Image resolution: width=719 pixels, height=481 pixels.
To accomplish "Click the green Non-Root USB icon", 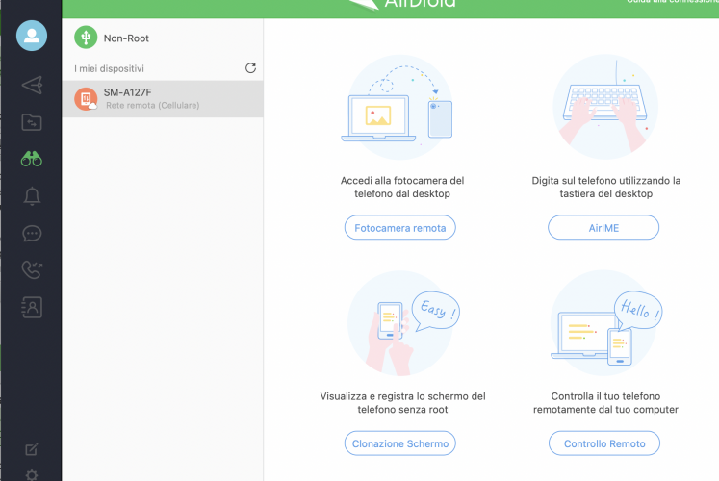I will tap(86, 38).
